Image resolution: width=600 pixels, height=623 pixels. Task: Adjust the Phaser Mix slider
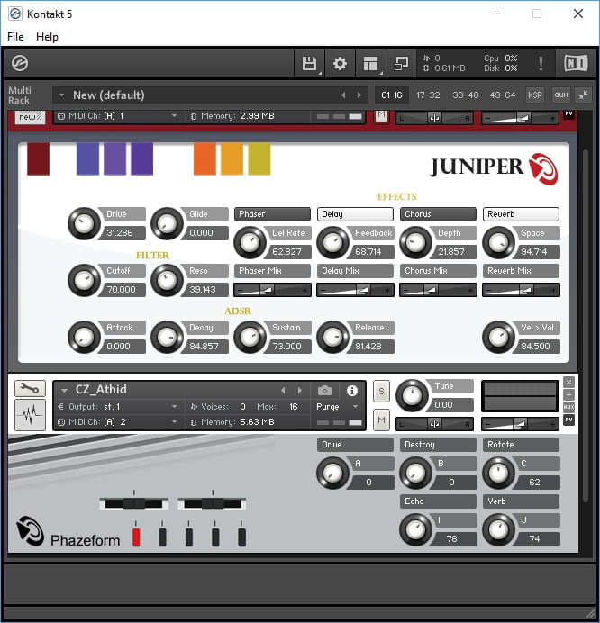[272, 290]
